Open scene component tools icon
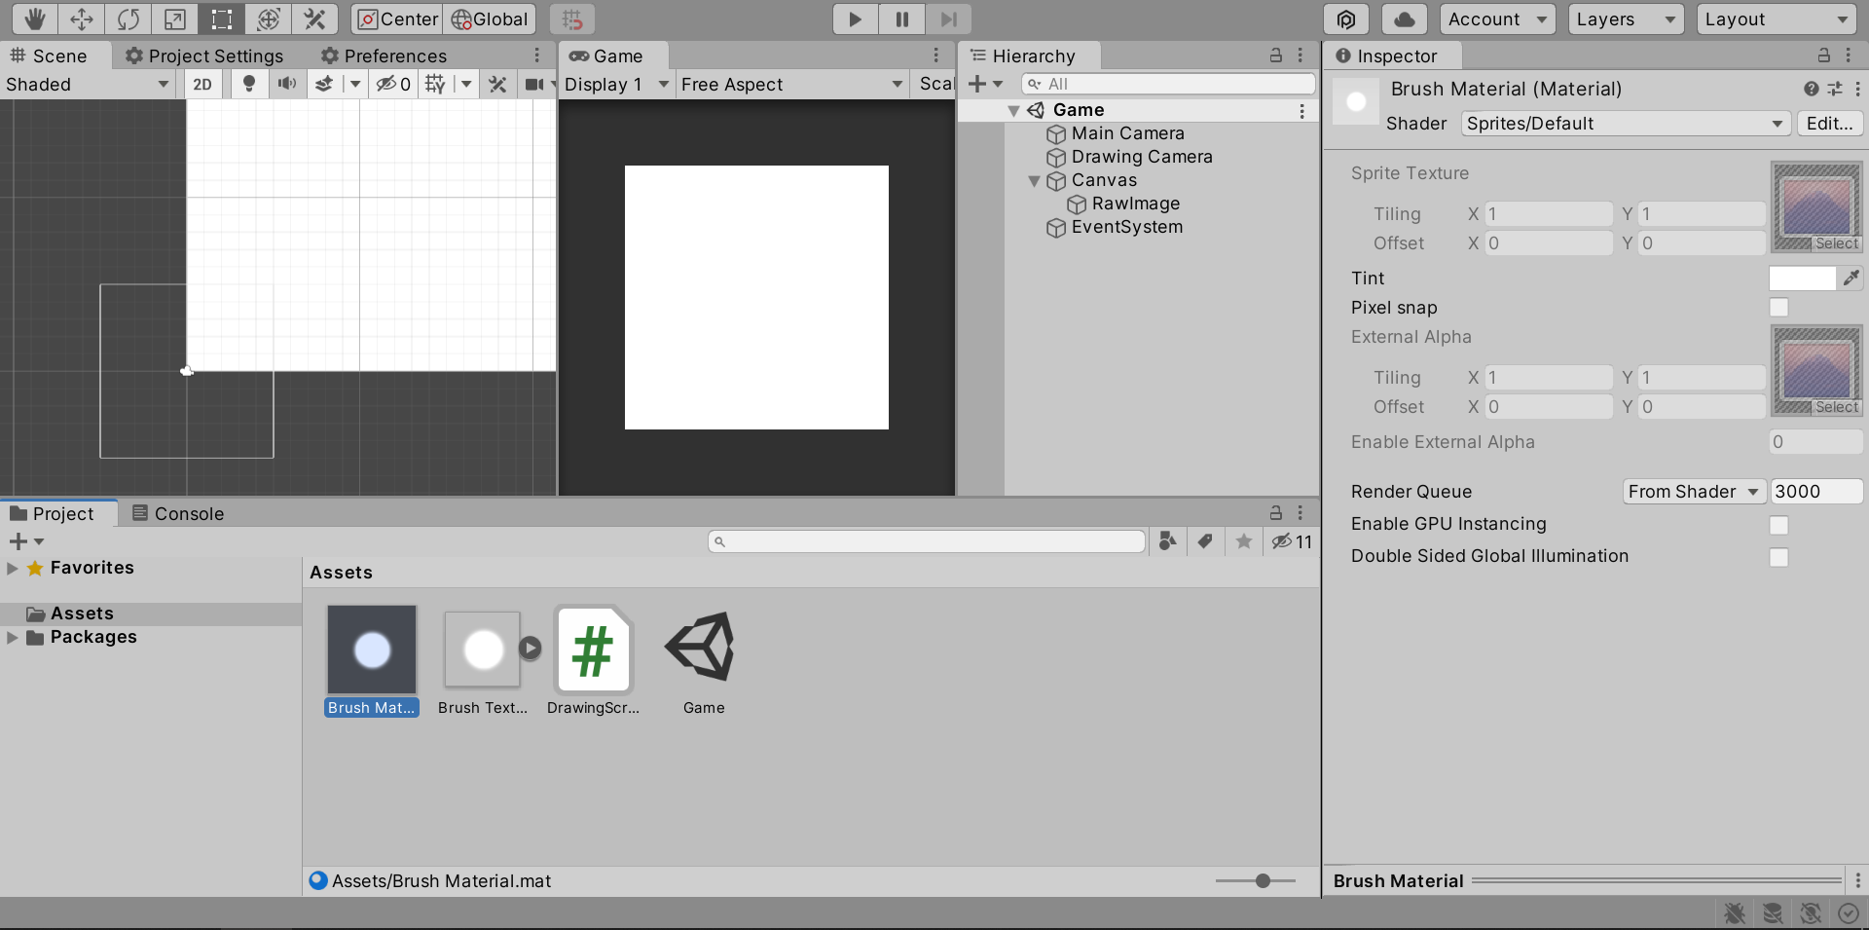The height and width of the screenshot is (930, 1869). 497,85
